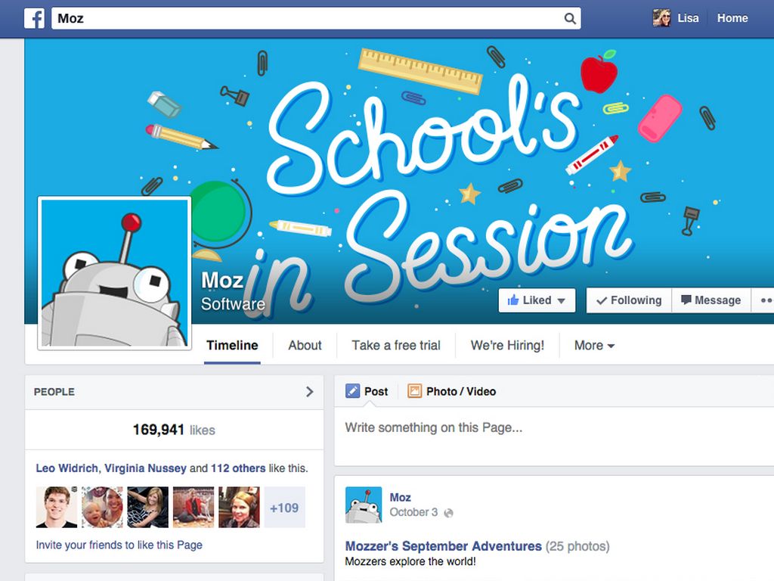The width and height of the screenshot is (774, 581).
Task: Open the three-dots more actions button
Action: pos(765,300)
